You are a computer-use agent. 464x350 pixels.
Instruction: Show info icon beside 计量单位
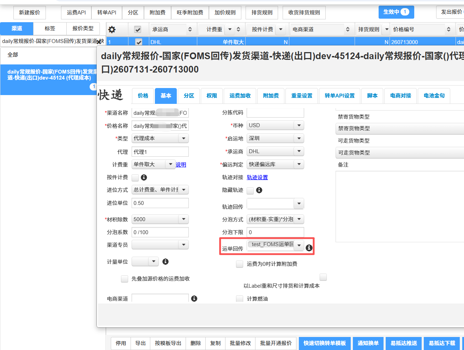click(165, 262)
